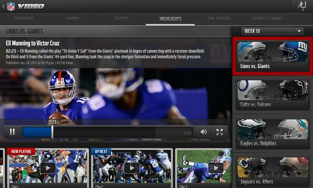This screenshot has height=188, width=313.
Task: Switch to the Featured tab
Action: [x=23, y=19]
